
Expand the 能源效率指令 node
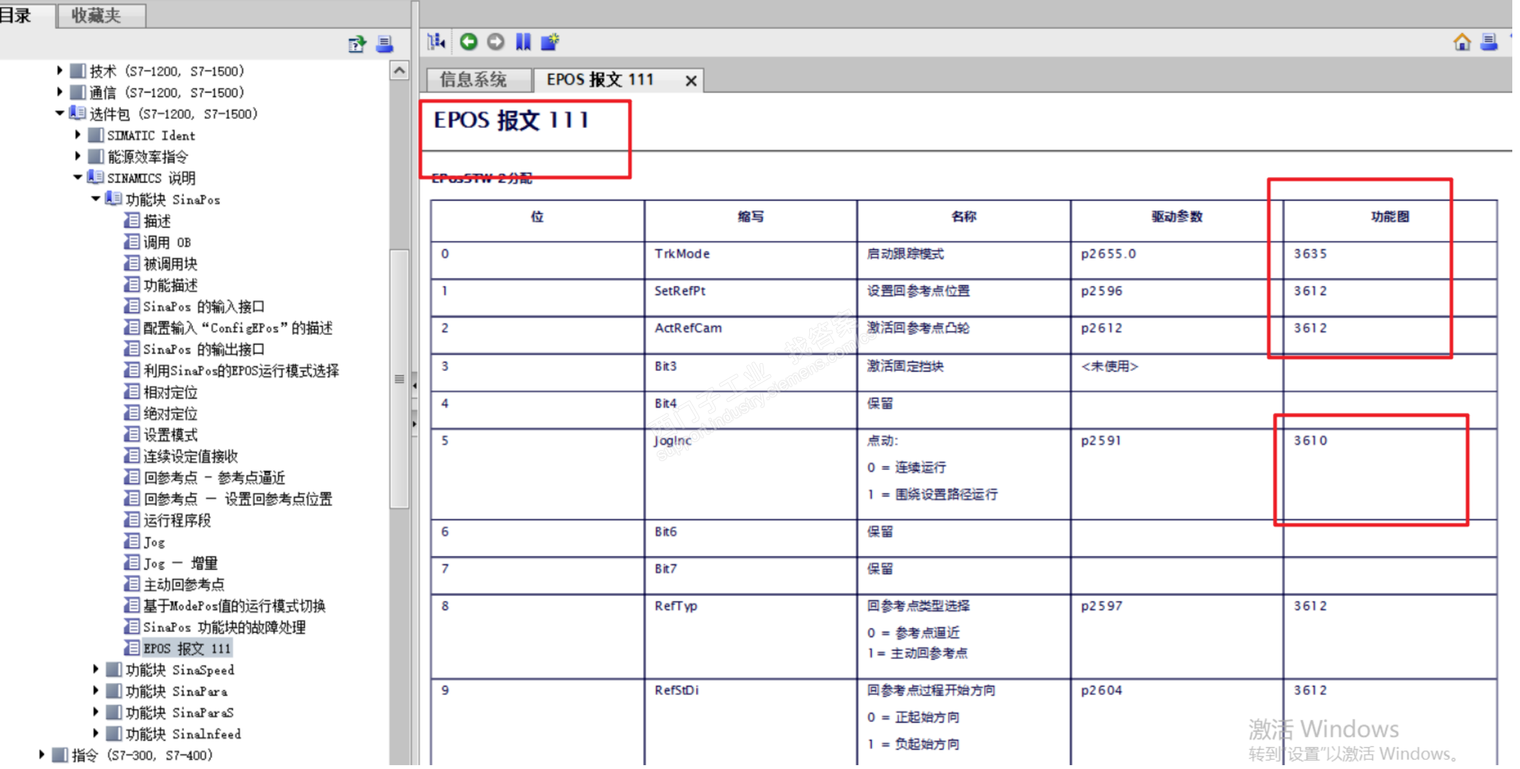coord(78,156)
